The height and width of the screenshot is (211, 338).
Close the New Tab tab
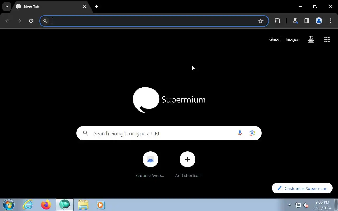coord(84,7)
